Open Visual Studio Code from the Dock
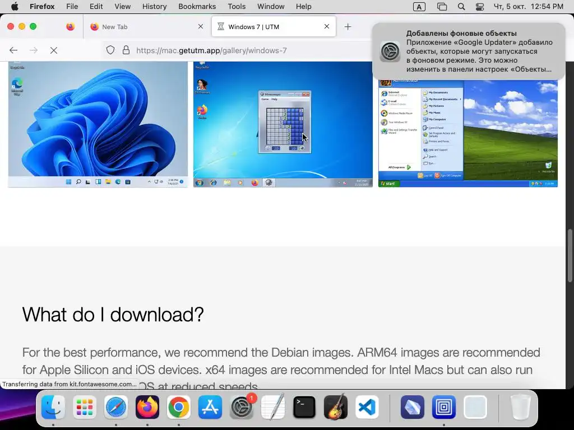This screenshot has width=574, height=430. 367,407
